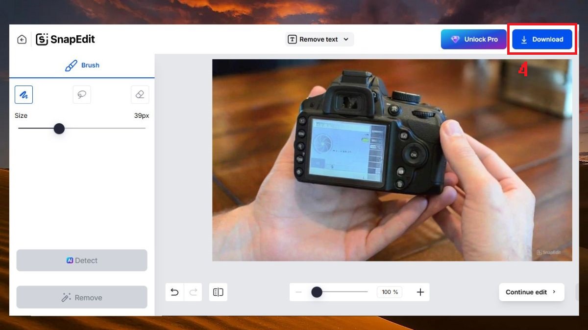Image resolution: width=588 pixels, height=330 pixels.
Task: Open the Remove text dropdown
Action: coord(319,40)
